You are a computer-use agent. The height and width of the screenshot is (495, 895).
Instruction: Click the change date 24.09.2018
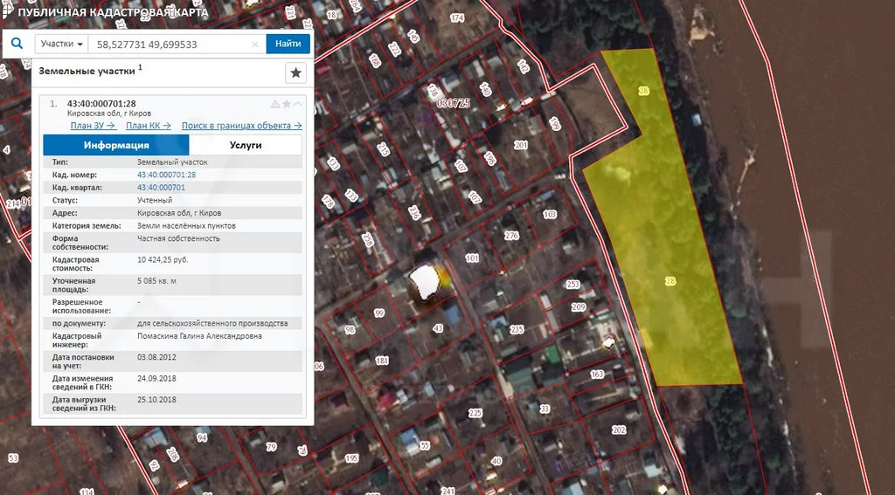coord(156,378)
